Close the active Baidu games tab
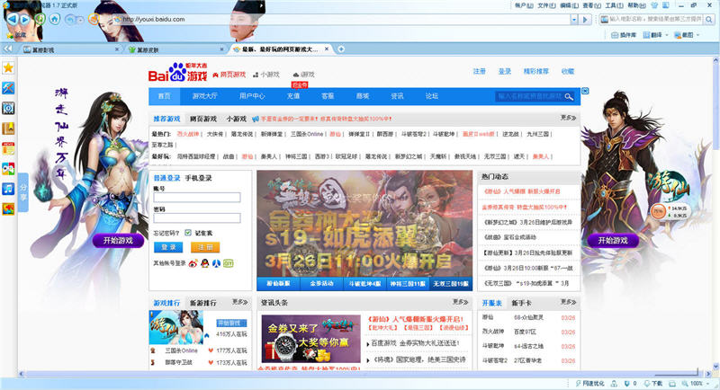 pyautogui.click(x=327, y=49)
